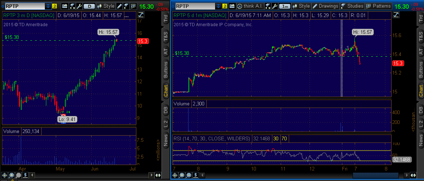Click the share icon in left chart toolbar
The height and width of the screenshot is (181, 424).
pyautogui.click(x=65, y=6)
